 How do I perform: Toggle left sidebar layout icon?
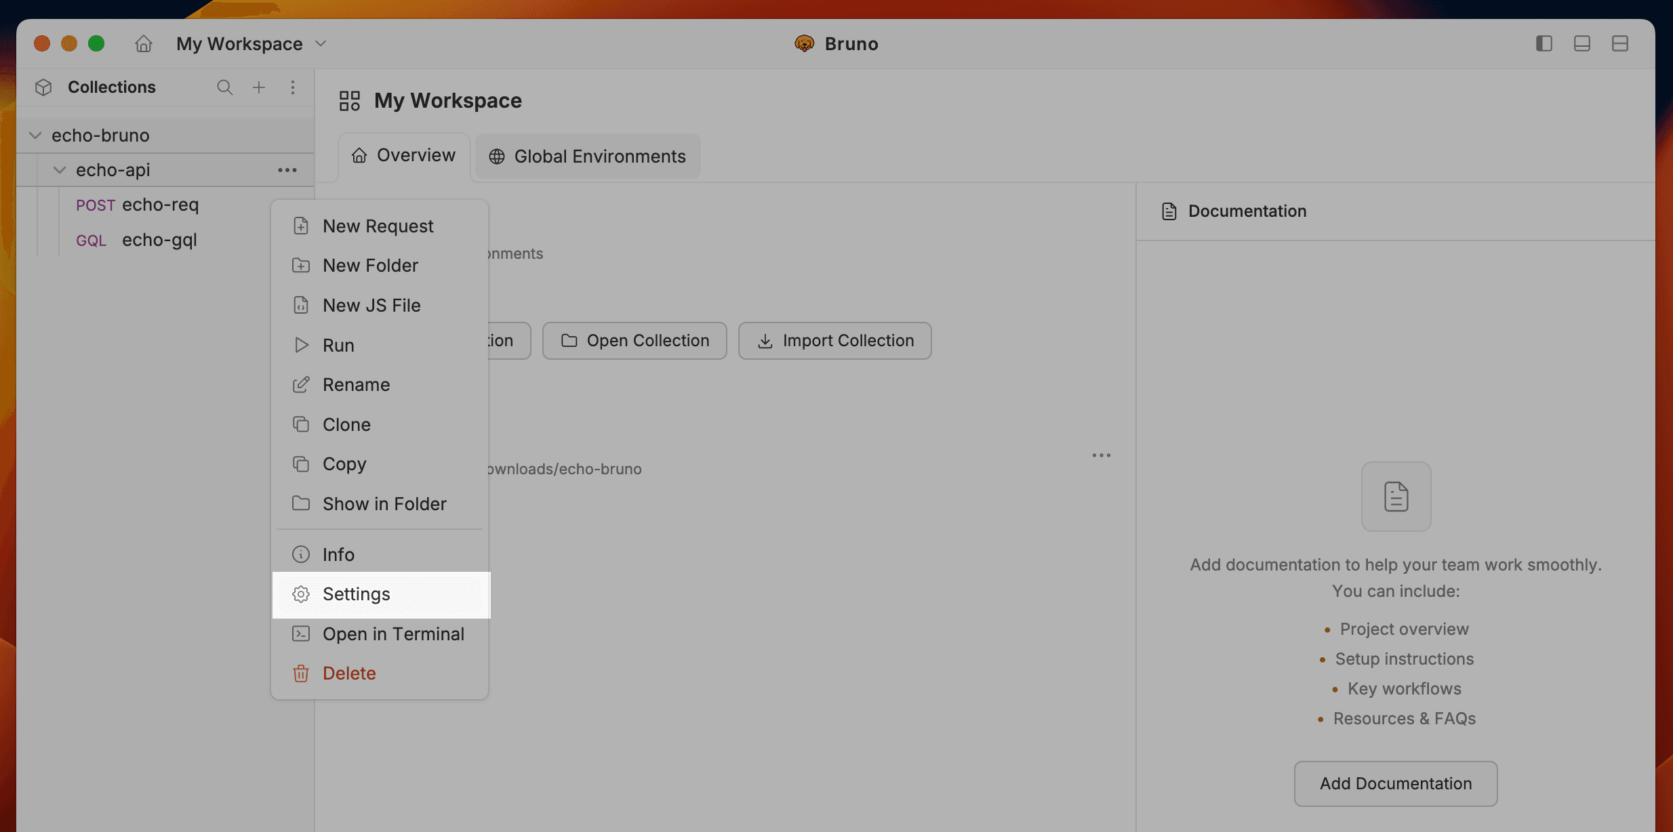(1544, 44)
